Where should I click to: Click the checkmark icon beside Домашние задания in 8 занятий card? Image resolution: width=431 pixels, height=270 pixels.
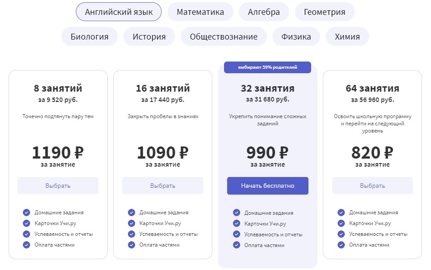26,212
